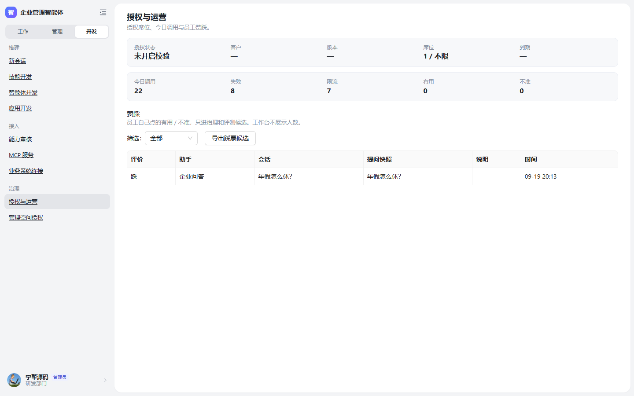The width and height of the screenshot is (634, 396).
Task: Switch to the 工作 tab
Action: [x=23, y=32]
